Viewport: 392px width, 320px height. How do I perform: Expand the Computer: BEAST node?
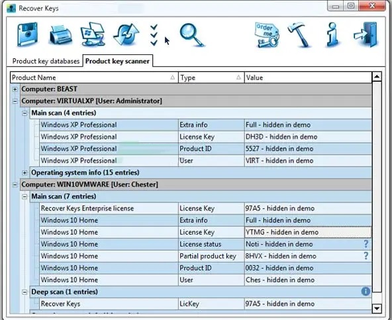(x=15, y=89)
